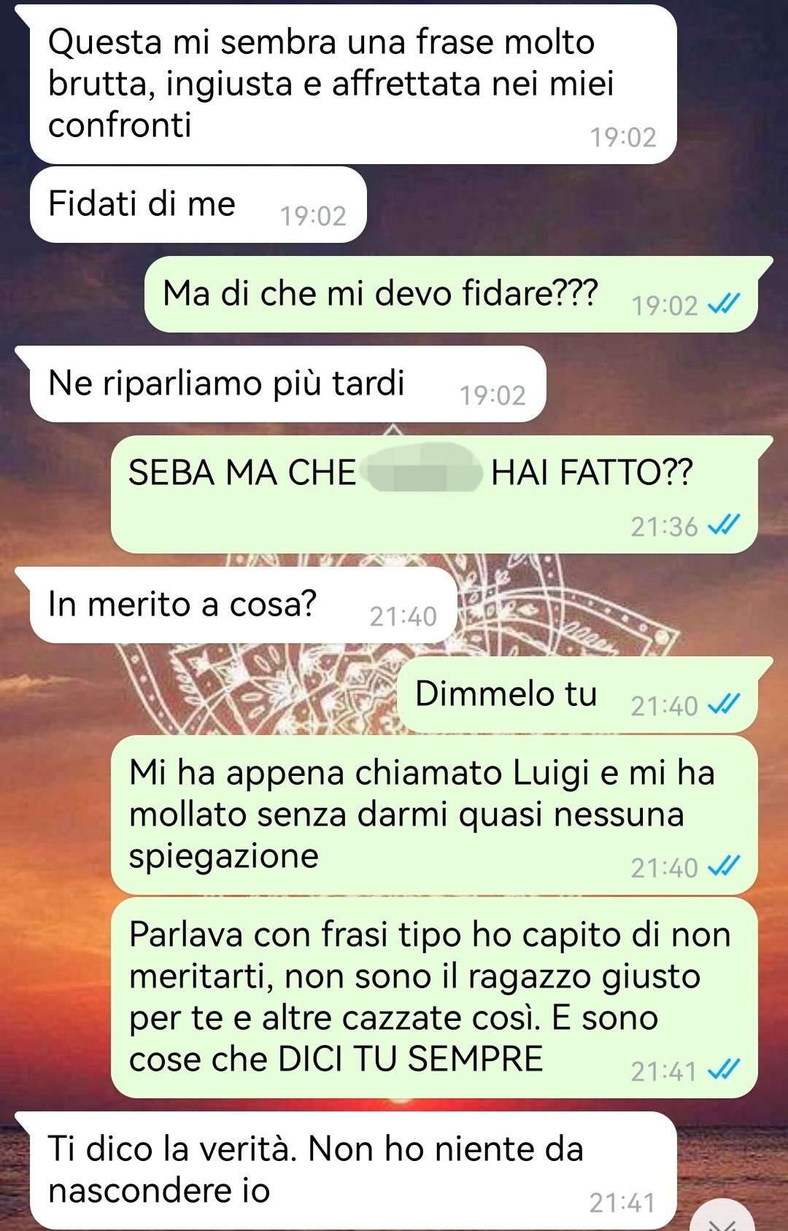
Task: Tap the 'Ma di che mi devo fidare???' bubble
Action: 451,294
